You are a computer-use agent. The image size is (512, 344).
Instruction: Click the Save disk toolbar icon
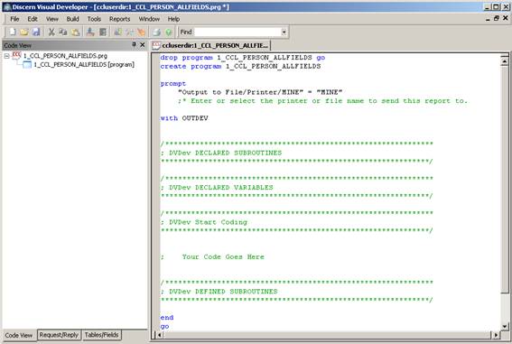[35, 32]
